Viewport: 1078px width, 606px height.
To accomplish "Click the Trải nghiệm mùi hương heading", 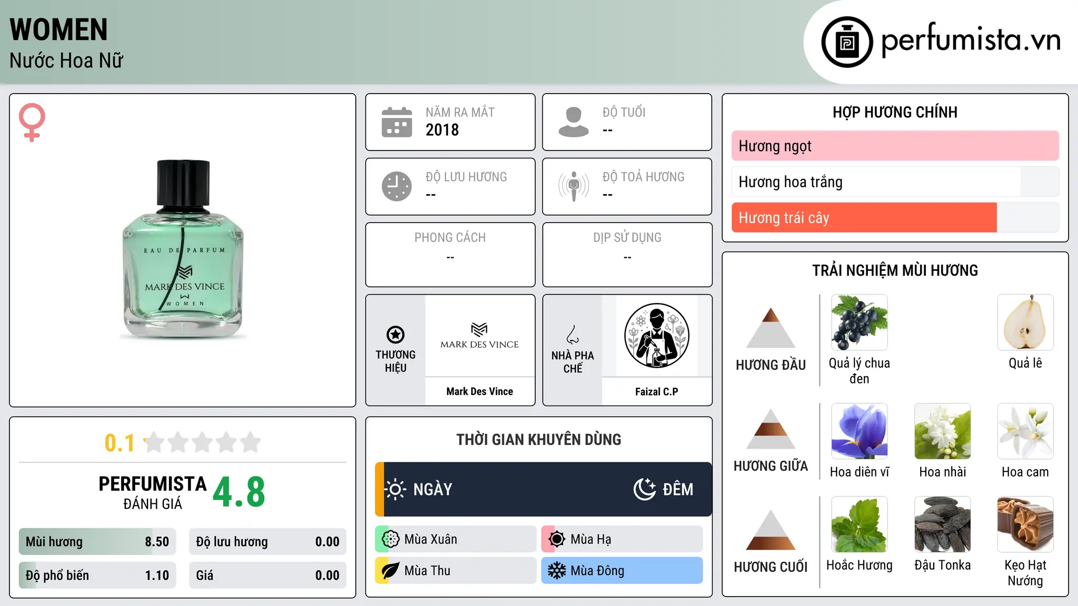I will (895, 270).
